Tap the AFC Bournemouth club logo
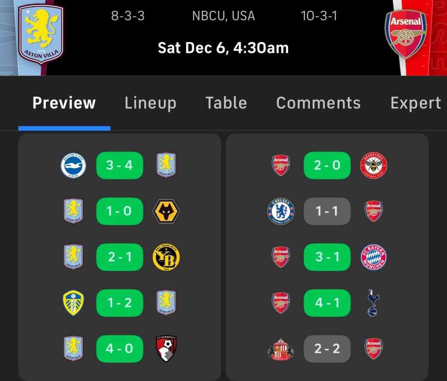Viewport: 447px width, 381px height. coord(166,348)
